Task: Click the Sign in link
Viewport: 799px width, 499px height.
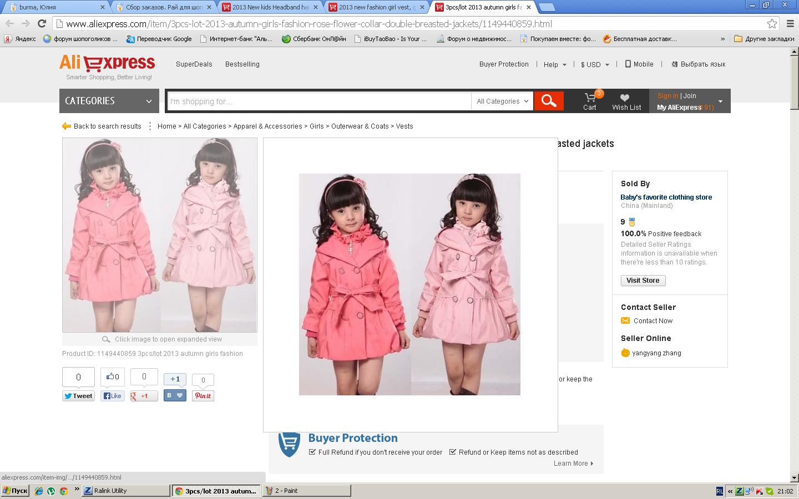Action: point(667,96)
